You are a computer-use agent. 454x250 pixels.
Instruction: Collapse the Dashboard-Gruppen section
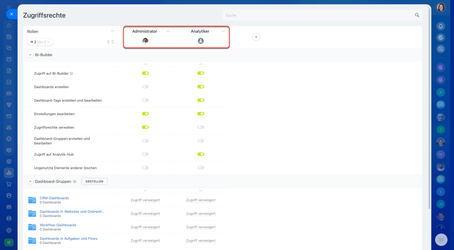30,181
